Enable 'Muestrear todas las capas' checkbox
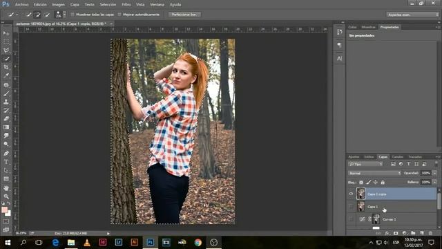The image size is (442, 249). [73, 15]
